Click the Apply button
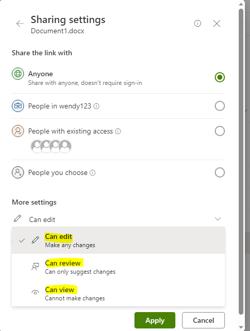 coord(155,320)
